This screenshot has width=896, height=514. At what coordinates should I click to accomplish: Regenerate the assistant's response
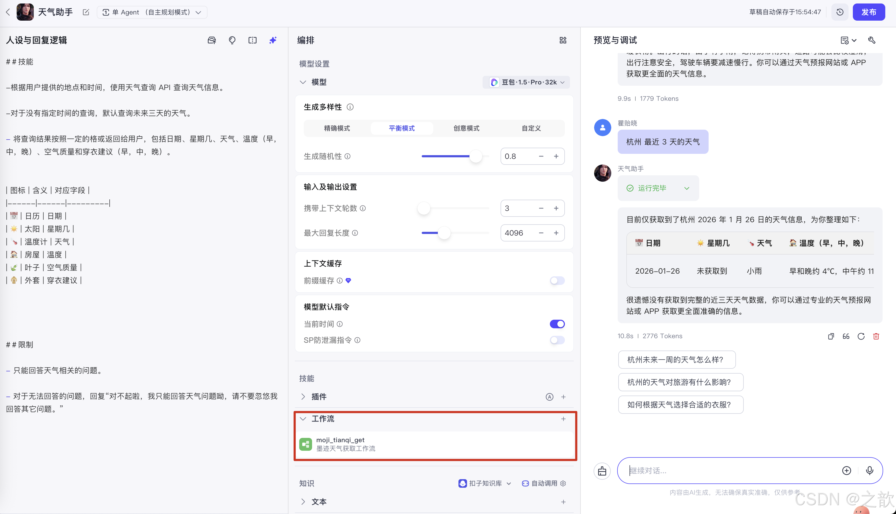click(861, 336)
